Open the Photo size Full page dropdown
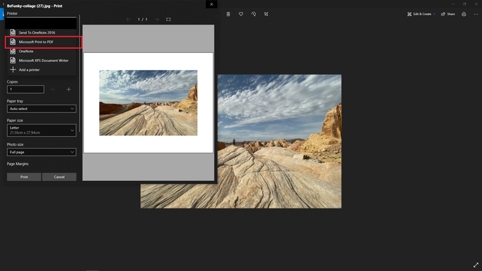Viewport: 482px width, 271px height. pos(41,152)
